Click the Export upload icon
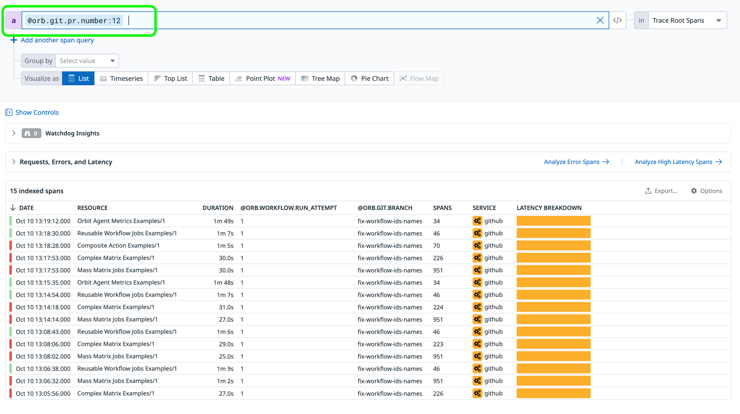740x414 pixels. tap(648, 191)
